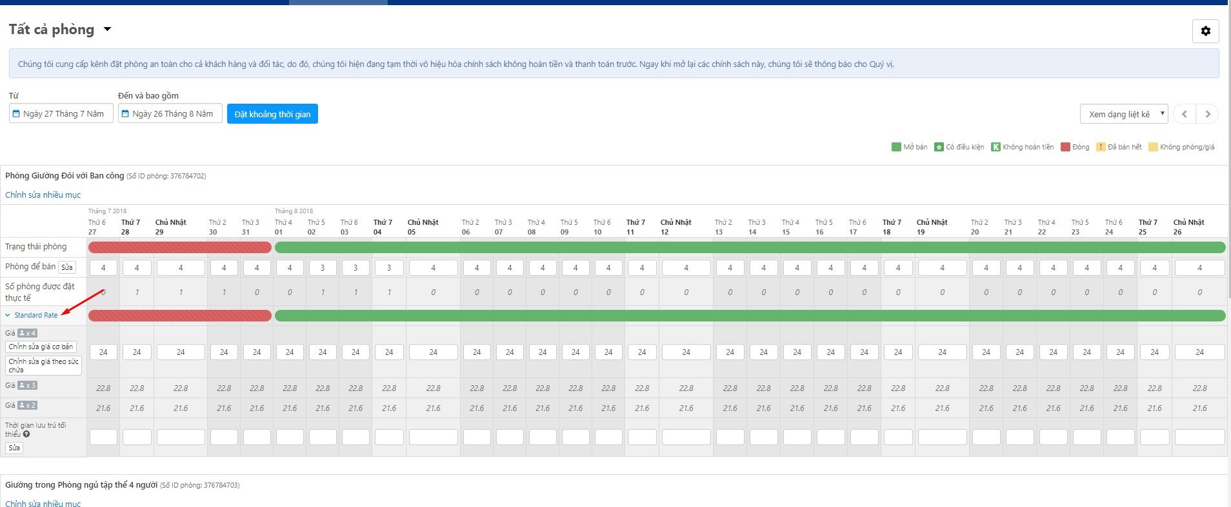Click the green 'Mở bán' legend swatch
Screen dimensions: 1231x507
[896, 147]
